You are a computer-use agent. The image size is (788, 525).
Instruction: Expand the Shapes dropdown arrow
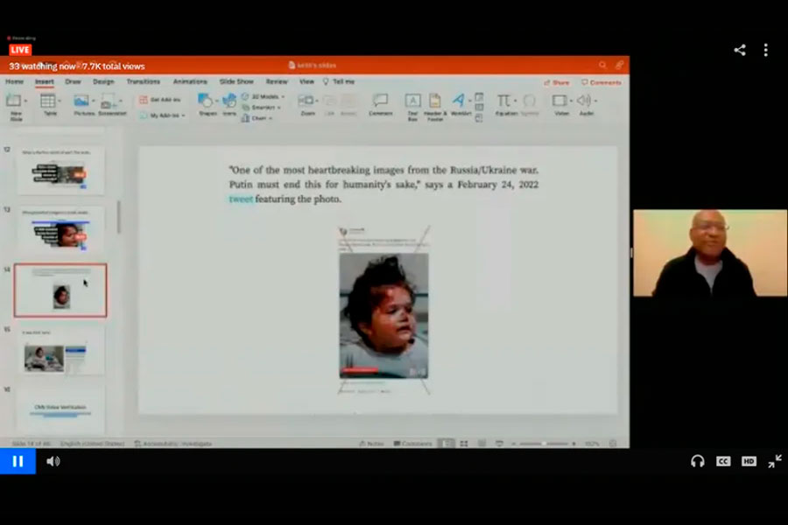(x=216, y=101)
